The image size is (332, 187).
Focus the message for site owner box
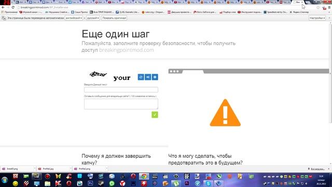tap(121, 104)
